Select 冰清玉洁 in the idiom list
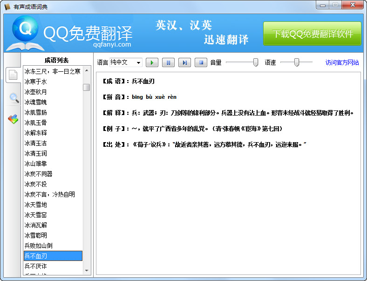 pyautogui.click(x=53, y=143)
